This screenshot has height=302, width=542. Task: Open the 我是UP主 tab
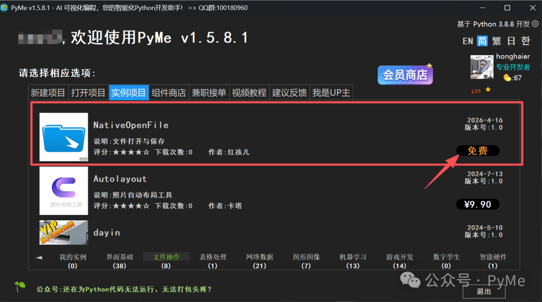pos(331,93)
